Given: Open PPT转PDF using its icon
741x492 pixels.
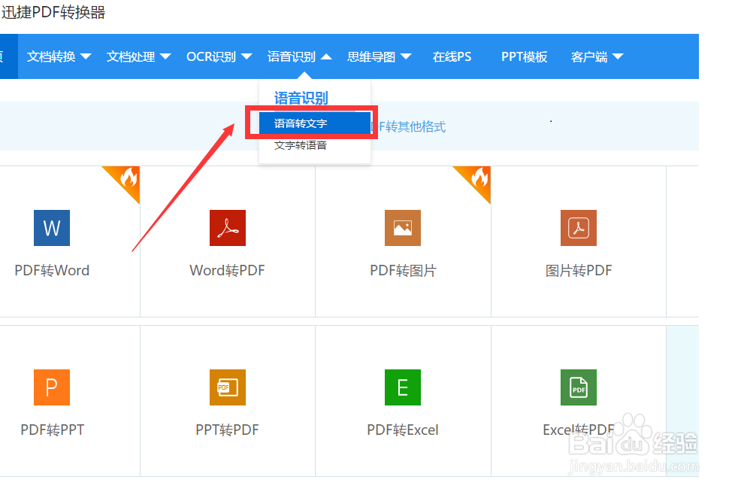Looking at the screenshot, I should tap(227, 387).
